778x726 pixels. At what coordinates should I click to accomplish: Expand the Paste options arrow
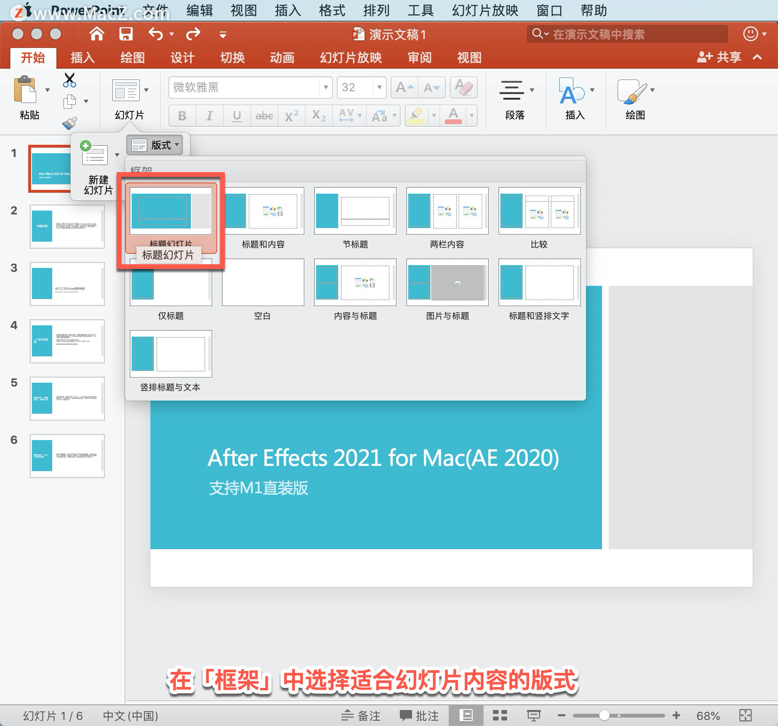[x=48, y=90]
